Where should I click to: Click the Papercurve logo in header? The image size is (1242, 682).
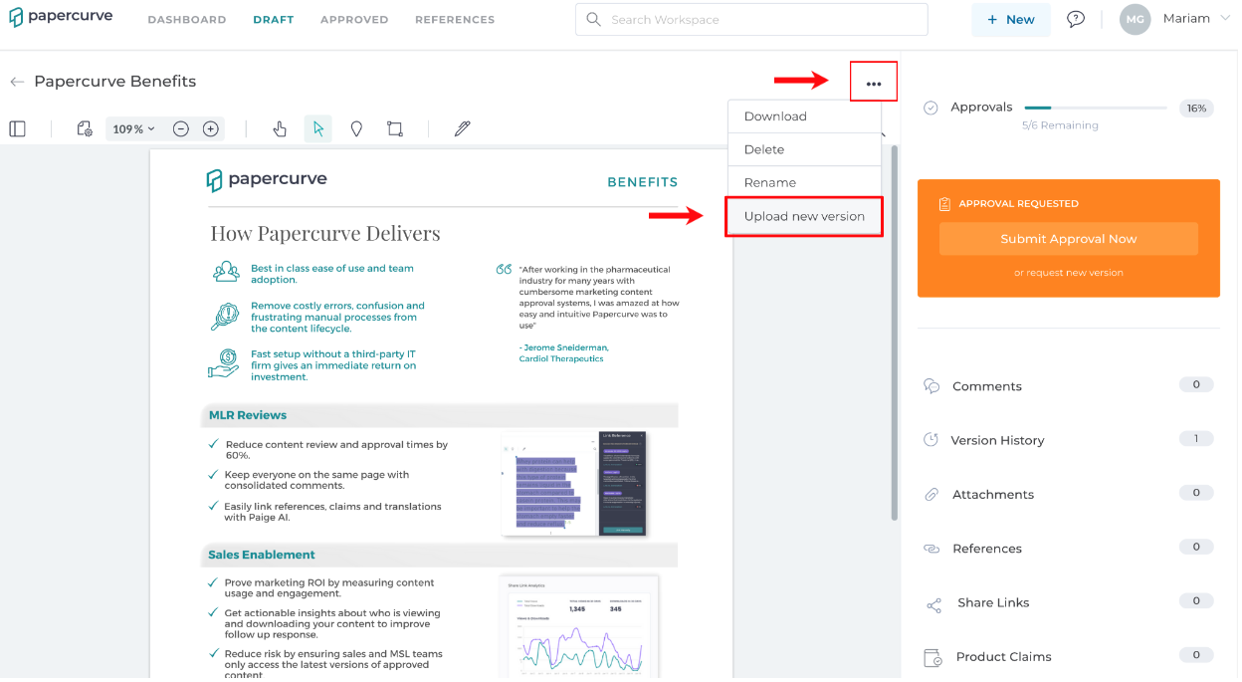coord(61,17)
